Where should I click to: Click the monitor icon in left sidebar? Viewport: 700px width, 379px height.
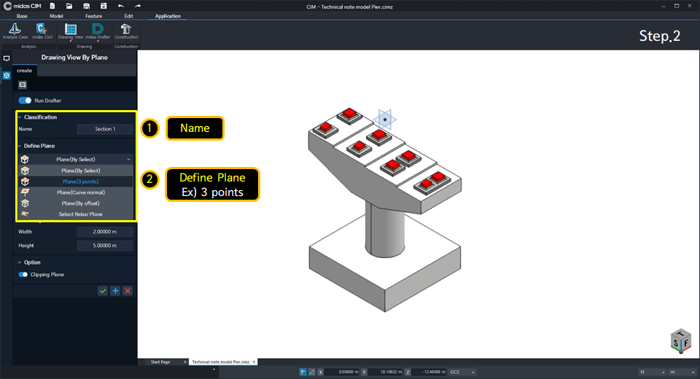click(x=7, y=58)
